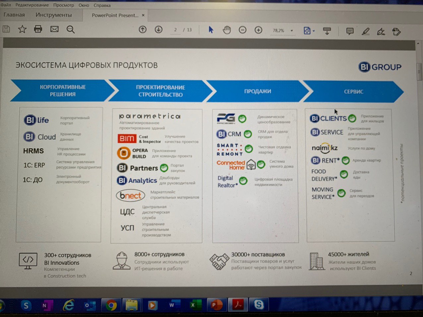Click the Save file icon
Viewport: 423px width, 317px height.
[x=6, y=29]
